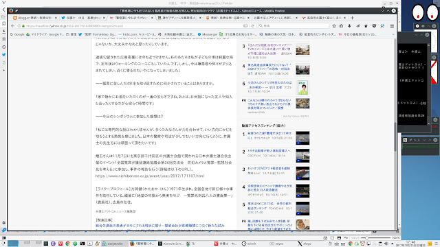The image size is (440, 247).
Task: Open the nichibenren.or.jp event link
Action: (150, 176)
